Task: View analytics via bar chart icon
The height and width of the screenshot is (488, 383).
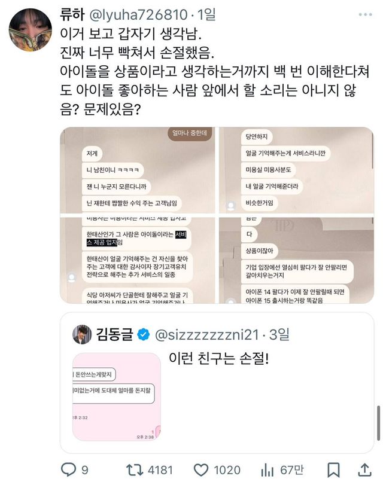Action: (267, 470)
